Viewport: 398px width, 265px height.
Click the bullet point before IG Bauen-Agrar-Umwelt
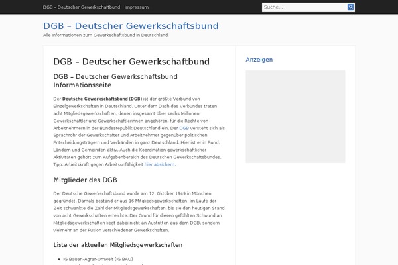click(x=57, y=258)
